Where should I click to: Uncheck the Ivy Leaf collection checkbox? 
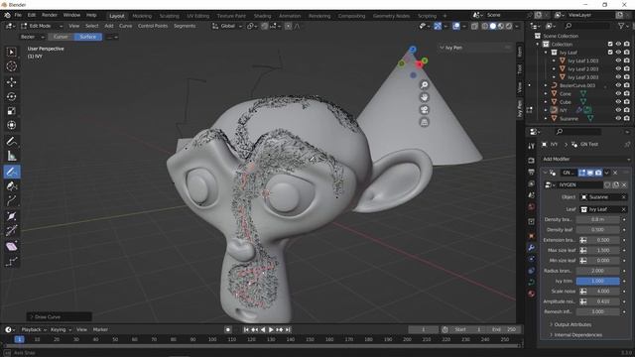610,53
